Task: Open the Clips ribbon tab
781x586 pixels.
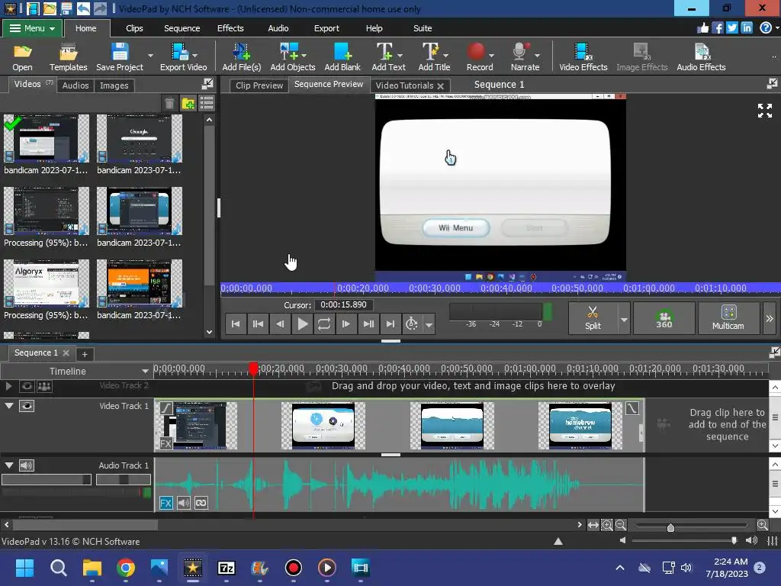Action: tap(134, 28)
